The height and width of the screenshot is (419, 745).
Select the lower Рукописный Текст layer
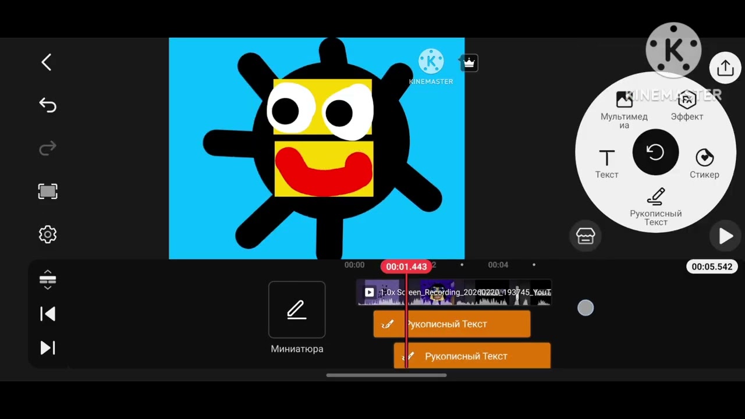pos(472,356)
